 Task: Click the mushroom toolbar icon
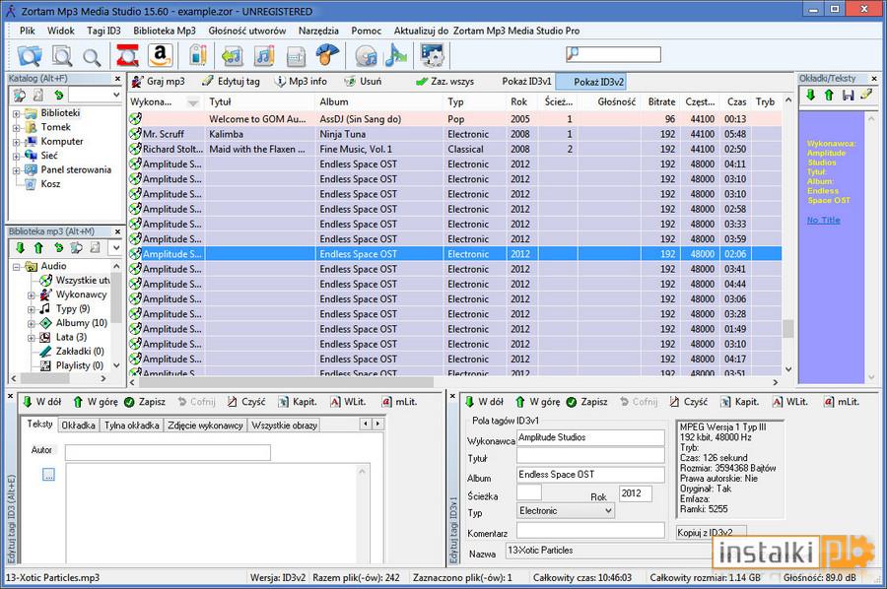click(x=327, y=56)
